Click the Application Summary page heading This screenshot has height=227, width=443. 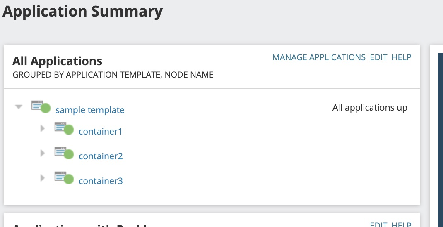click(x=82, y=12)
